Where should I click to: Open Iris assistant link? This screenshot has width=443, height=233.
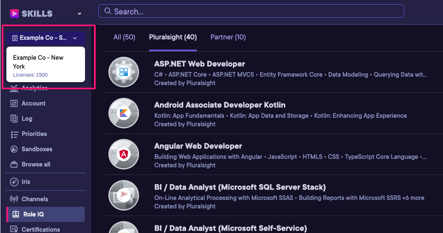coord(26,182)
